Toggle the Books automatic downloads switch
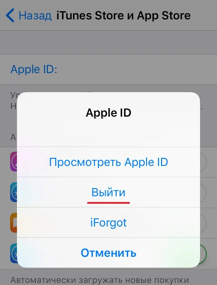This screenshot has width=217, height=285. (203, 223)
